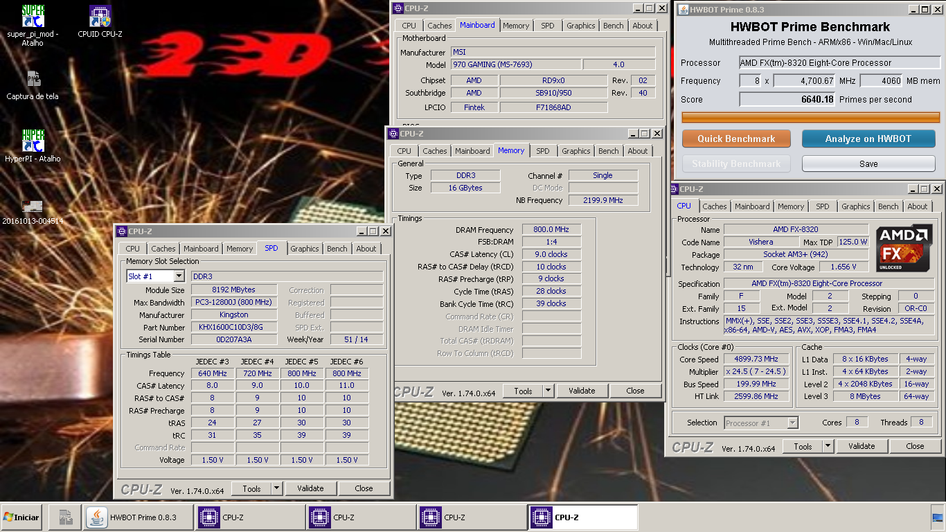Open the Caches tab in Memory window
Viewport: 946px width, 532px height.
435,151
